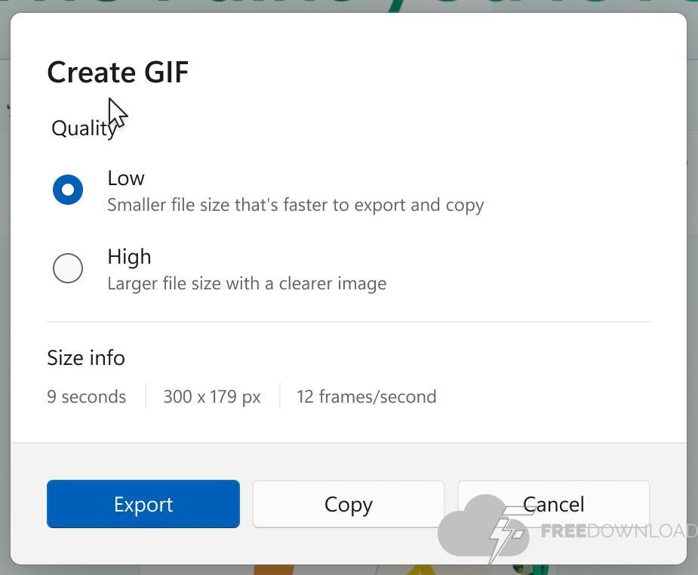Click the "9 seconds" duration value
698x575 pixels.
coord(86,397)
